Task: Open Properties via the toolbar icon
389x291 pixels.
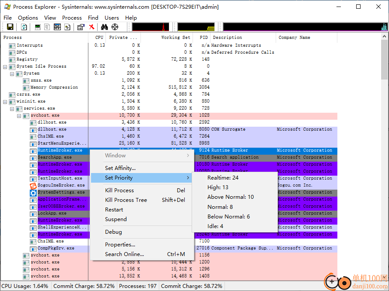Action: [x=81, y=27]
